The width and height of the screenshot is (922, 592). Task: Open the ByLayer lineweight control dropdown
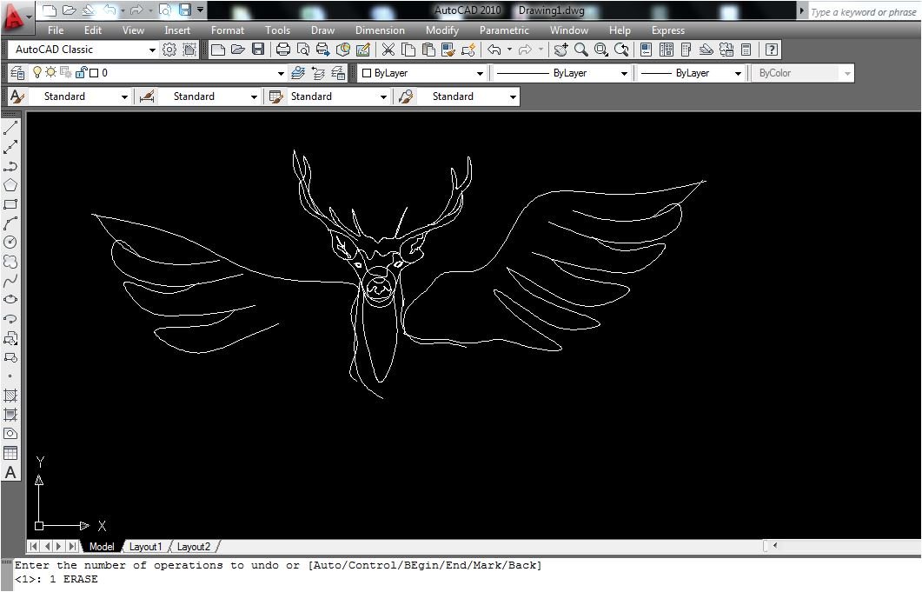[738, 74]
